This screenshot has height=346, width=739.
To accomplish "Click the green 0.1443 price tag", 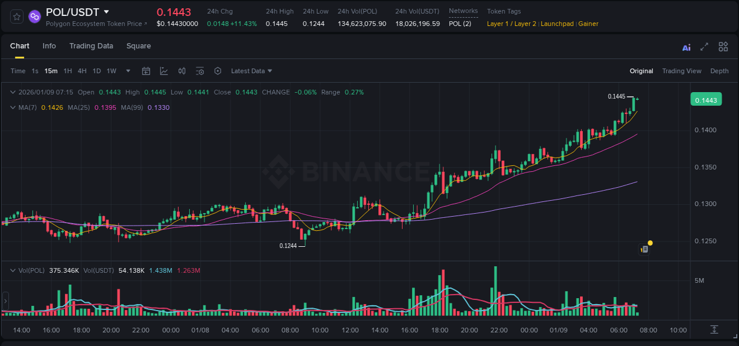I will coord(706,99).
